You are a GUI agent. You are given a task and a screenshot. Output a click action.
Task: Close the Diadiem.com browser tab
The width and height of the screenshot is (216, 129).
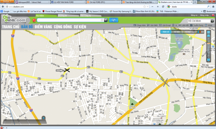click(191, 2)
